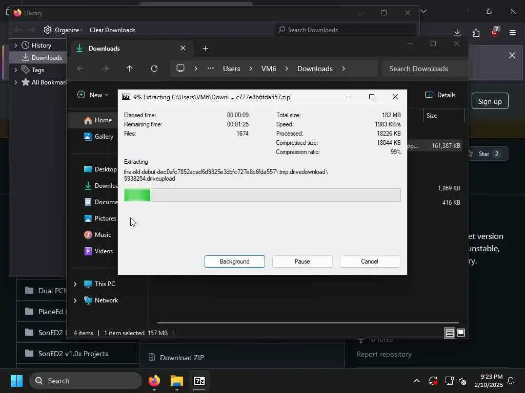Open Organize menu in Firefox Library
525x393 pixels.
tap(63, 30)
